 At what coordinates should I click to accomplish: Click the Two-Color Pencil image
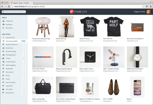(43, 57)
